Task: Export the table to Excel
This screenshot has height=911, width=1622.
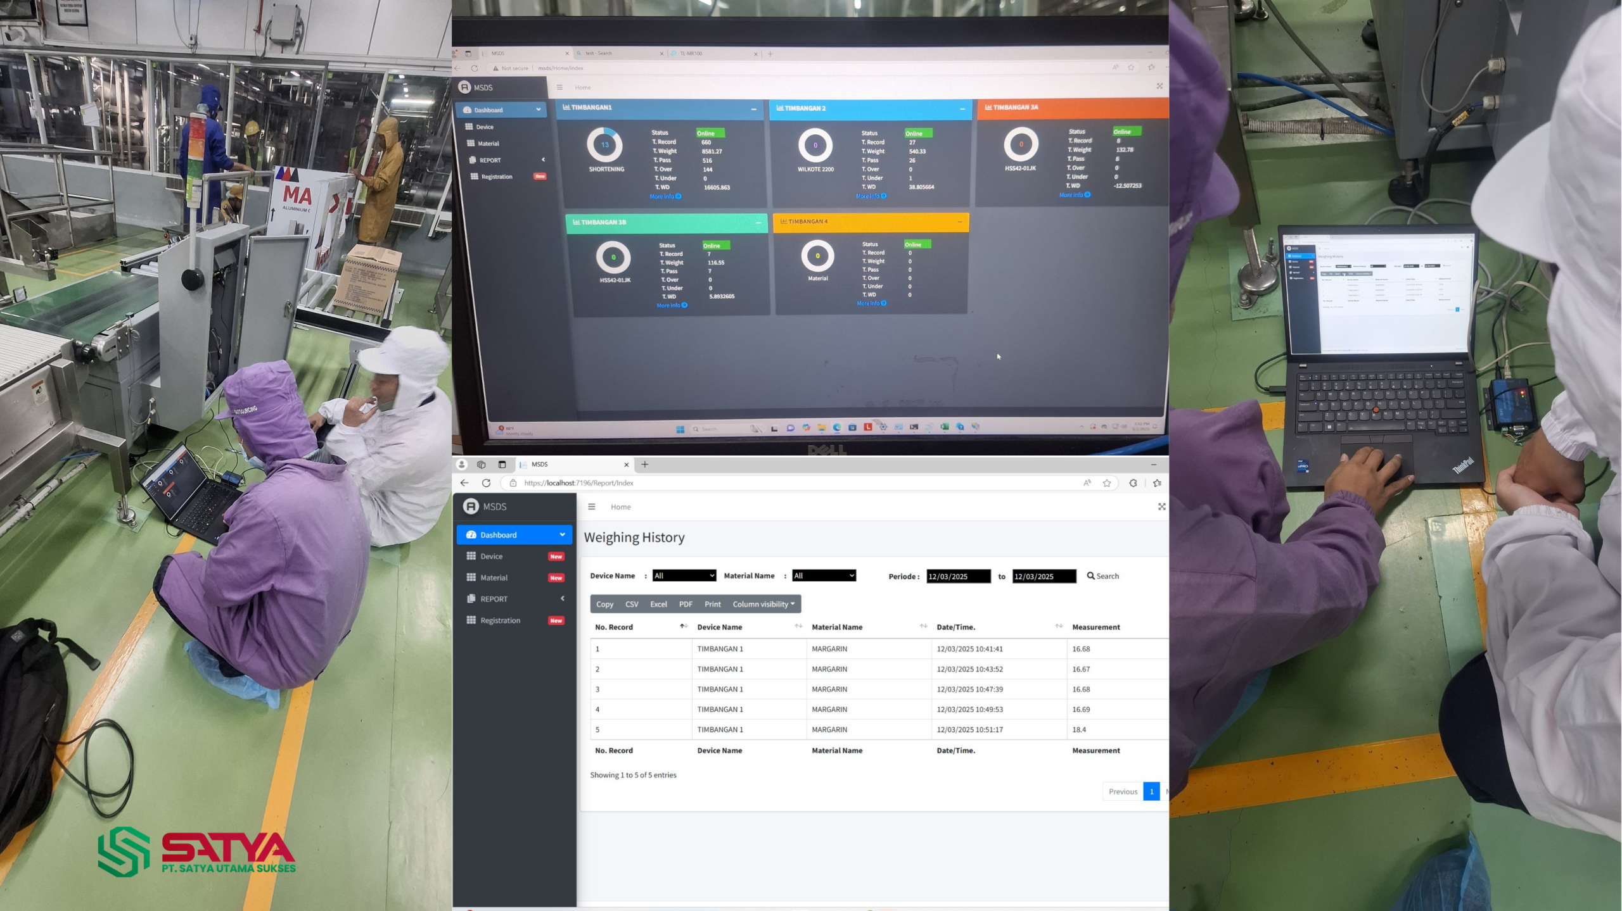Action: click(x=658, y=604)
